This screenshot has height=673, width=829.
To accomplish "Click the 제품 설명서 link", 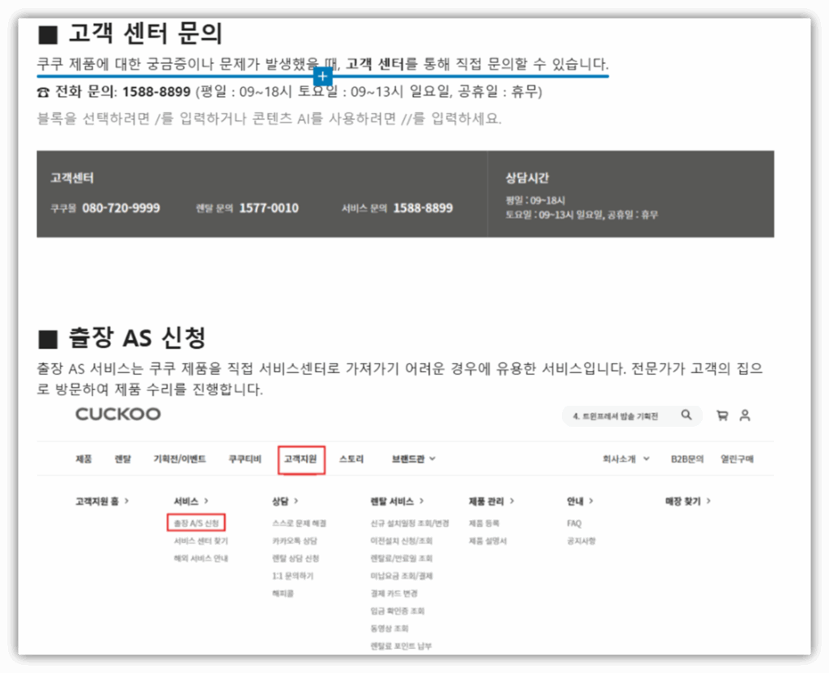I will (487, 541).
